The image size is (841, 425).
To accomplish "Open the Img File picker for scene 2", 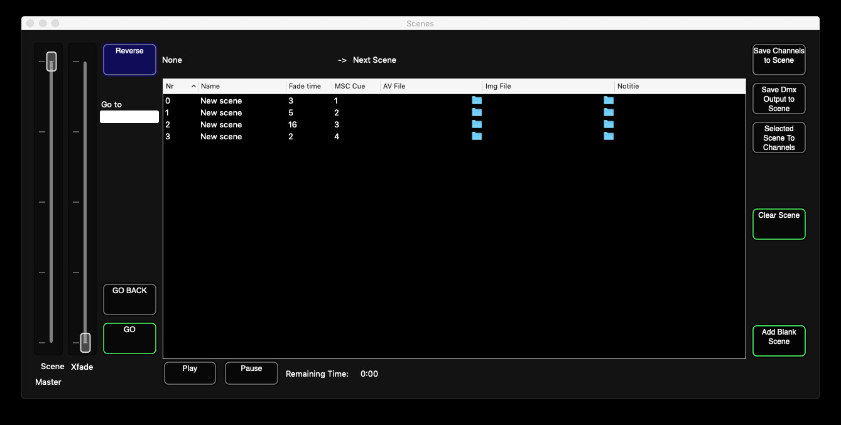I will [609, 124].
